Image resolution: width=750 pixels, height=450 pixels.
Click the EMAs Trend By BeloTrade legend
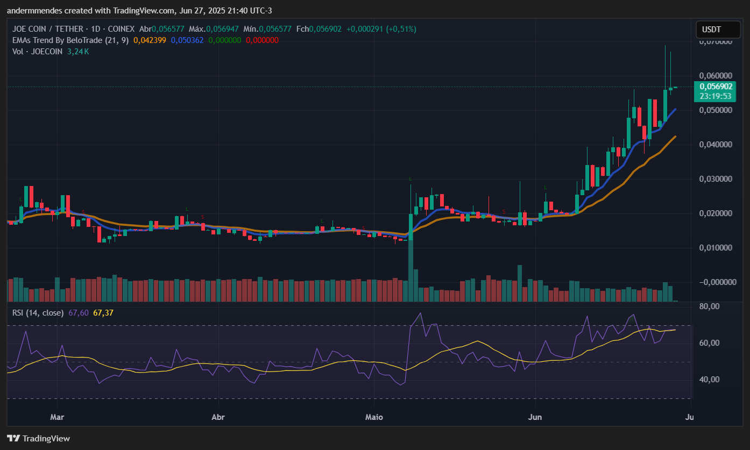(70, 40)
